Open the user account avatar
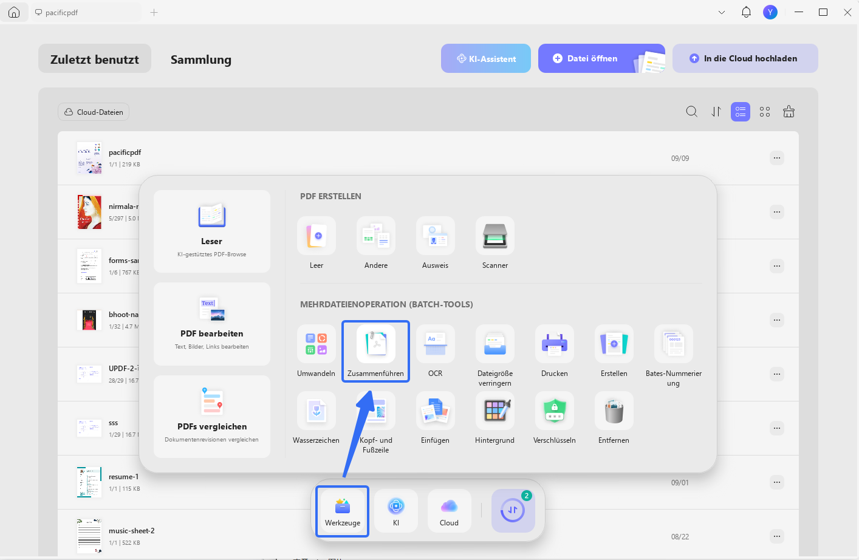The width and height of the screenshot is (859, 560). click(770, 12)
